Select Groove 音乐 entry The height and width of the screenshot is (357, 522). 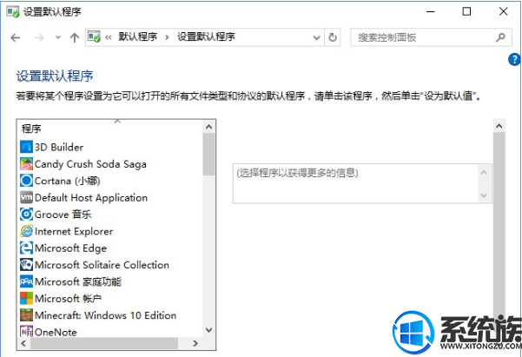pos(63,215)
